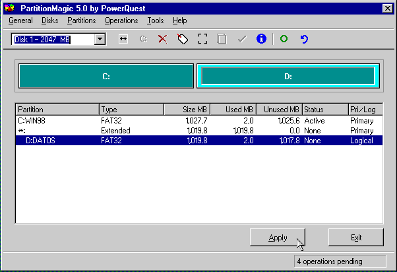Viewport: 397px width, 272px height.
Task: Click the Copy partition toolbar icon
Action: pos(222,39)
